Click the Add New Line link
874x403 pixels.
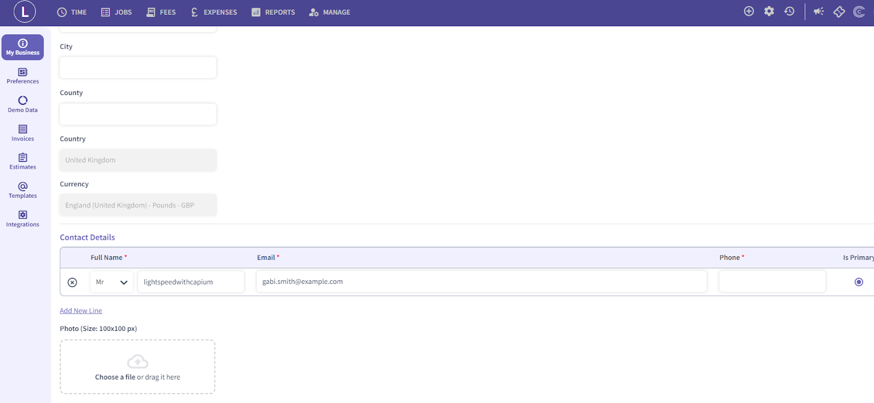click(81, 311)
